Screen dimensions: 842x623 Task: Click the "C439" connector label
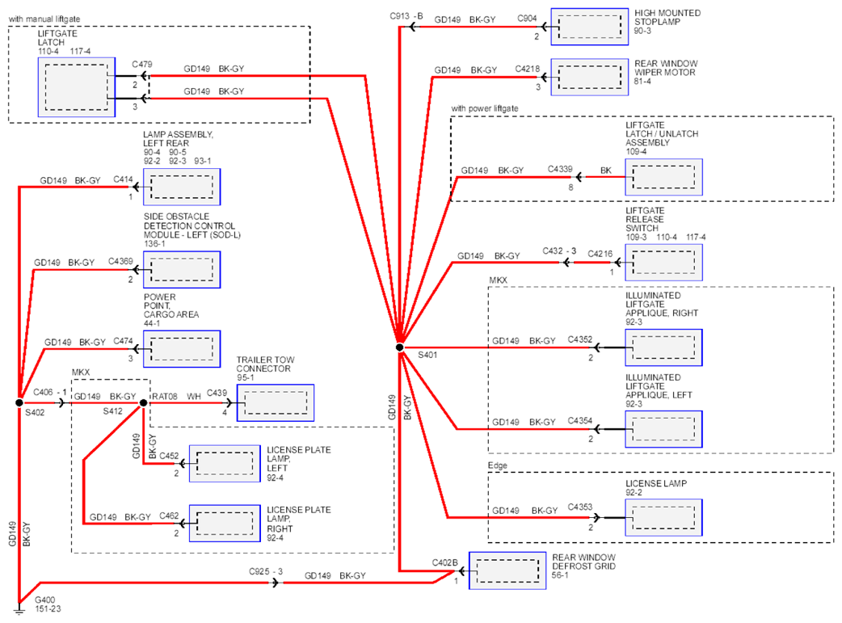click(217, 394)
